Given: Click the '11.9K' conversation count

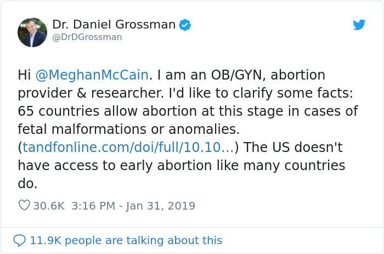Looking at the screenshot, I should 45,240.
